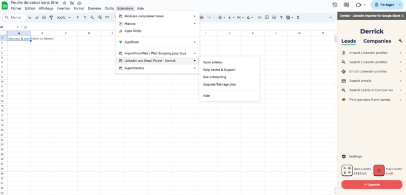Viewport: 406px width, 195px height.
Task: Open Search emails option
Action: click(372, 81)
